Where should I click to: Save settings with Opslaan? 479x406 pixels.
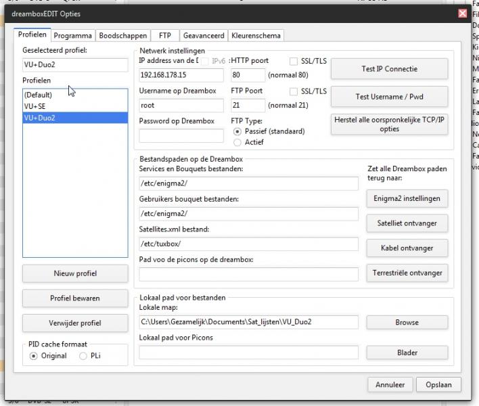438,384
